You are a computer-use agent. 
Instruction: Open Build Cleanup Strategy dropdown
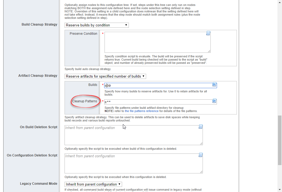point(97,25)
